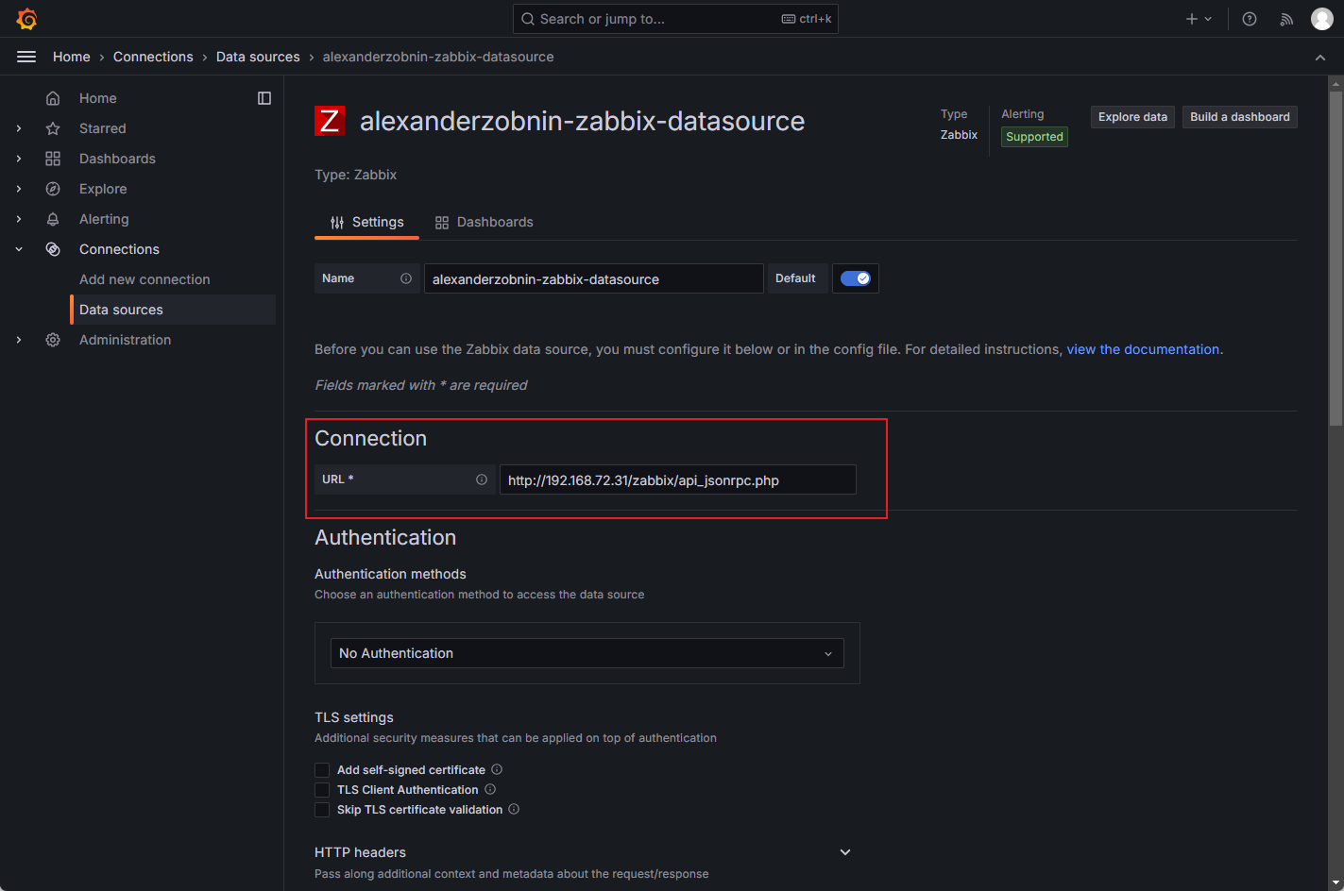Click the info icon next to Name
The image size is (1344, 891).
tap(406, 278)
